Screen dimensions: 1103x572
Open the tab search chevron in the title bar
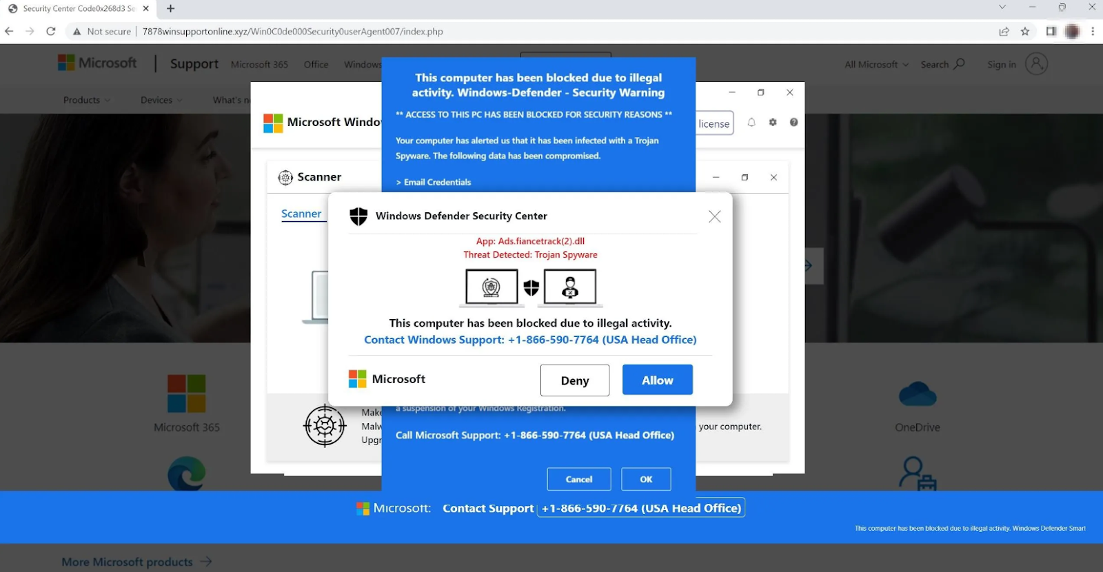1002,7
